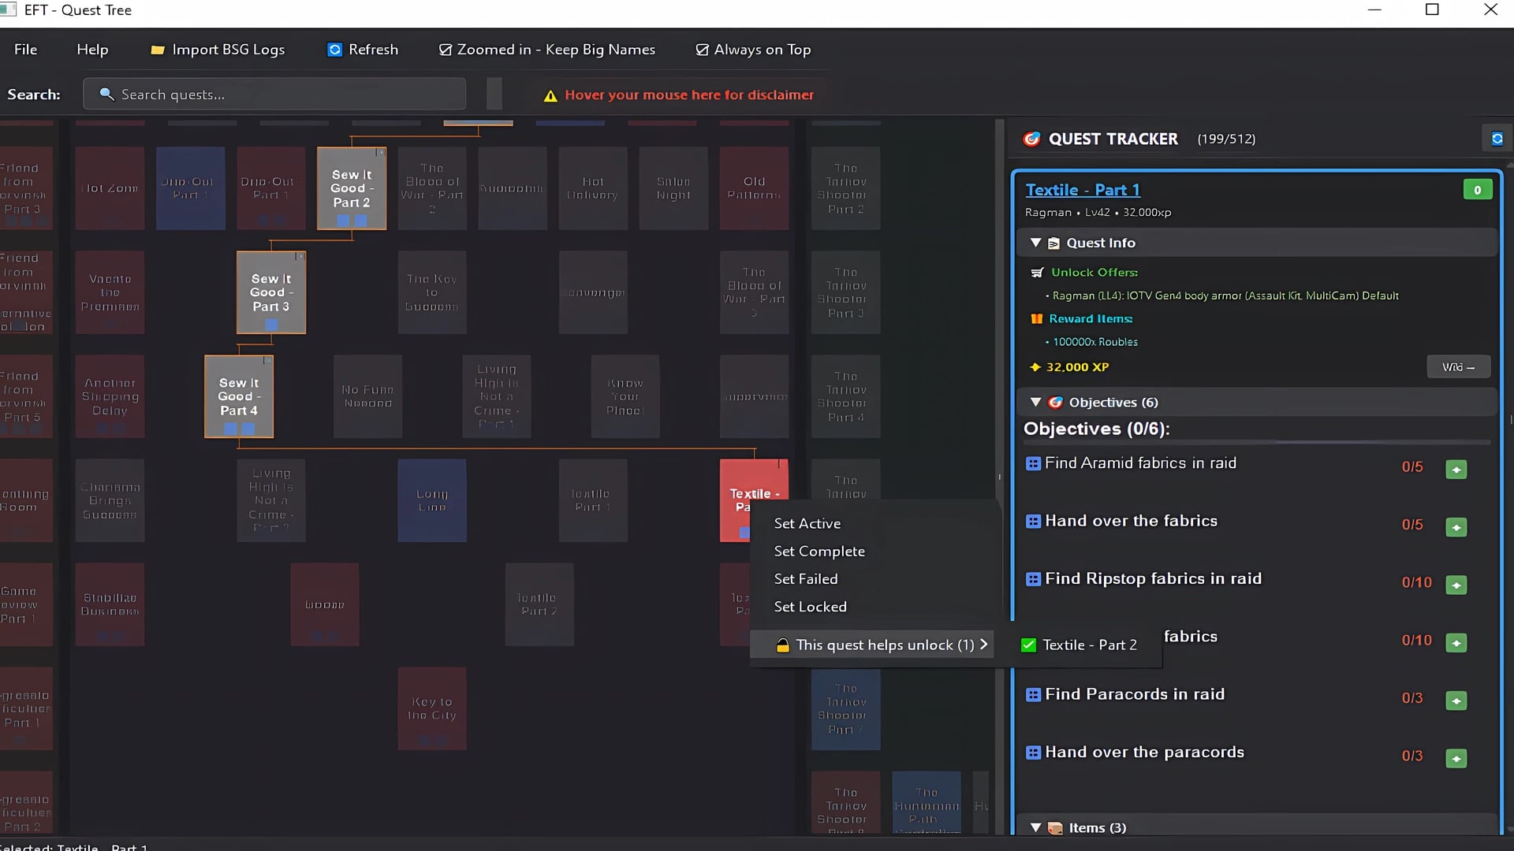The width and height of the screenshot is (1514, 851).
Task: Increment Find Aramid fabrics with green plus
Action: pos(1456,470)
